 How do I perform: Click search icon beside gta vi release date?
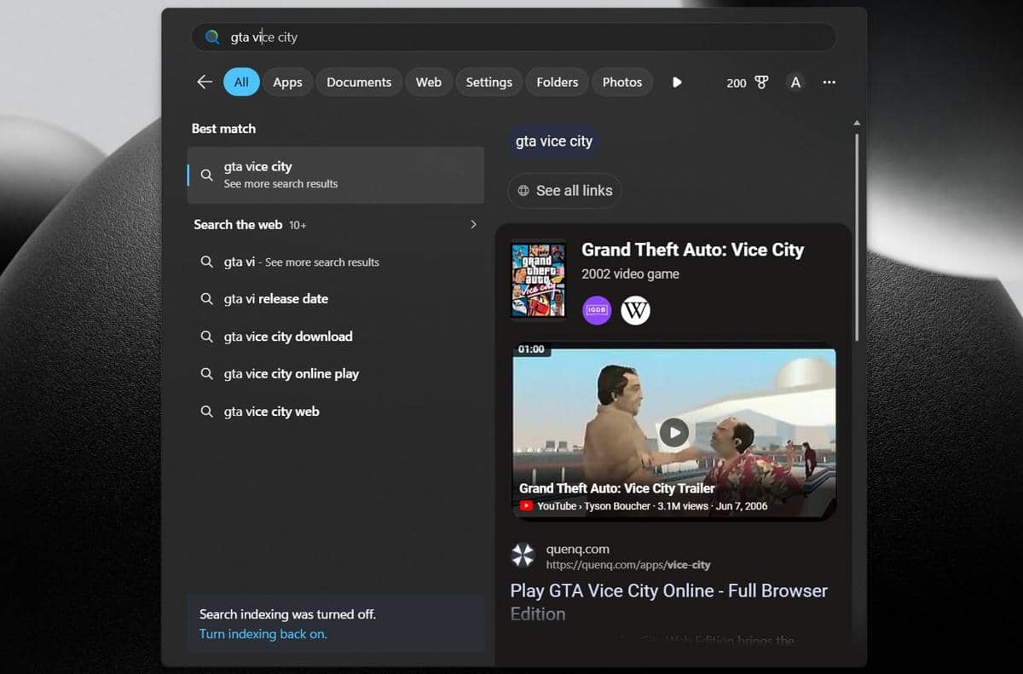click(206, 299)
